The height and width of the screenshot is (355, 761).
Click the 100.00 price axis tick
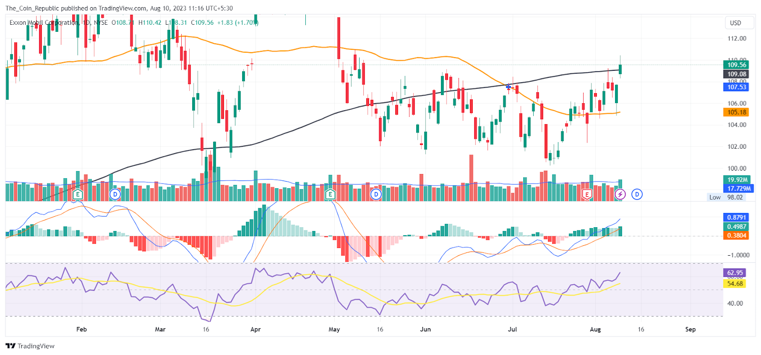(737, 168)
